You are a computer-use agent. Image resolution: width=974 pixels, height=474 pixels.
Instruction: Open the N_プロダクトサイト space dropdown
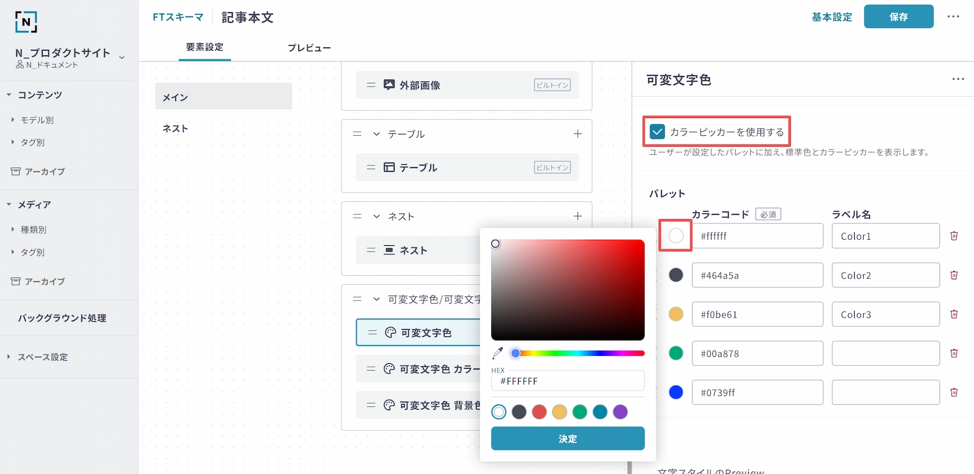[122, 57]
